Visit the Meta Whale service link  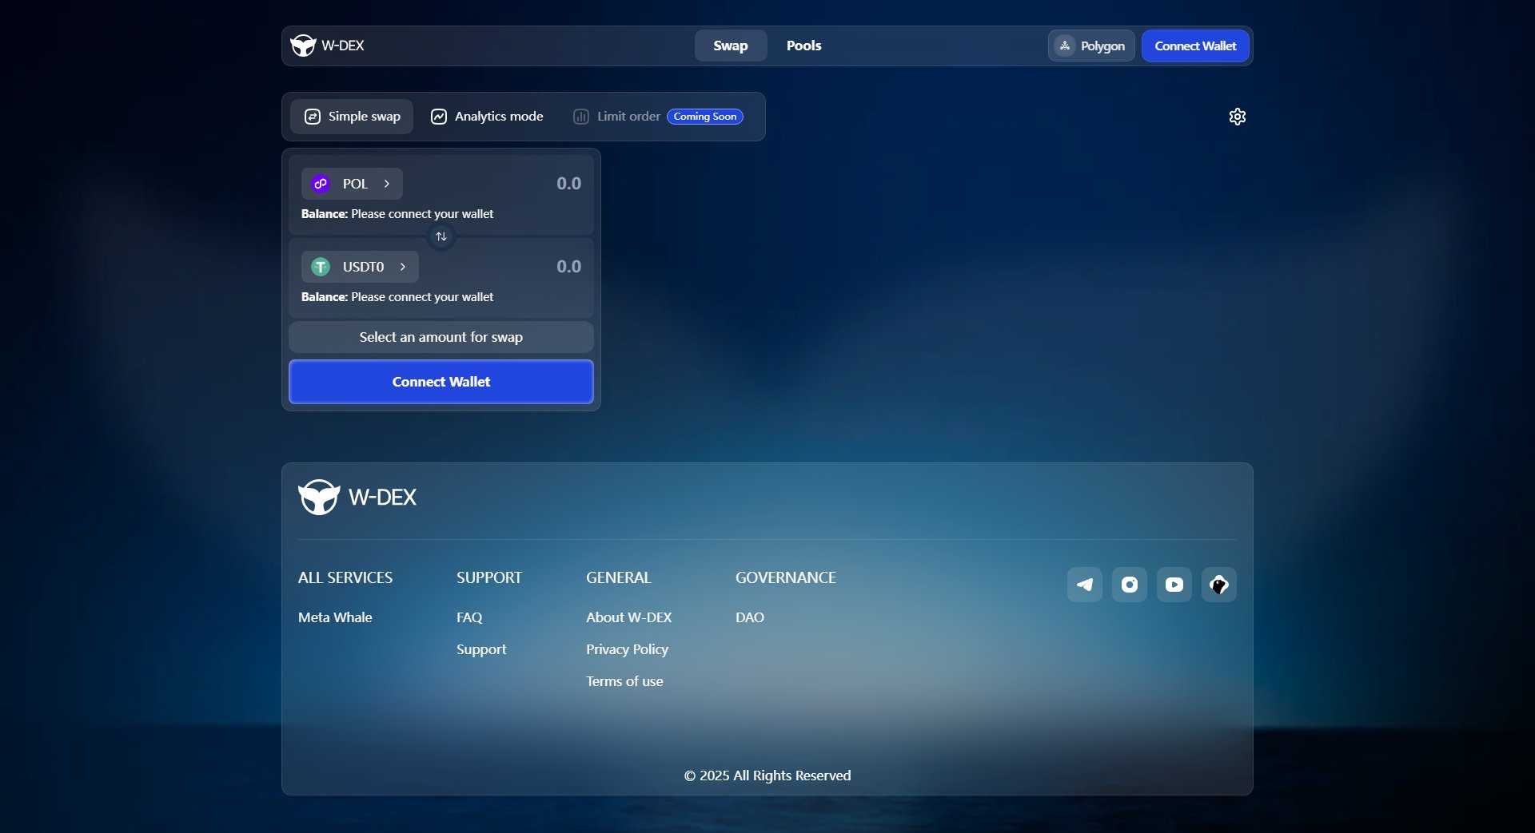(x=335, y=617)
